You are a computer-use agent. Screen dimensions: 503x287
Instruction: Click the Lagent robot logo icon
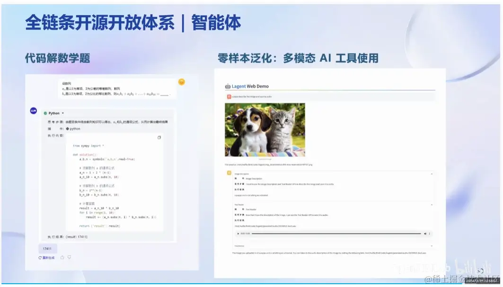coord(228,86)
